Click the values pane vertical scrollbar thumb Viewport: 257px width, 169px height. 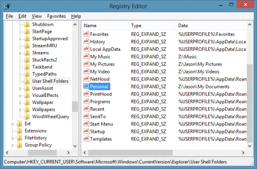[x=250, y=103]
